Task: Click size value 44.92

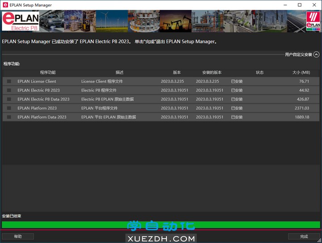Action: (304, 90)
